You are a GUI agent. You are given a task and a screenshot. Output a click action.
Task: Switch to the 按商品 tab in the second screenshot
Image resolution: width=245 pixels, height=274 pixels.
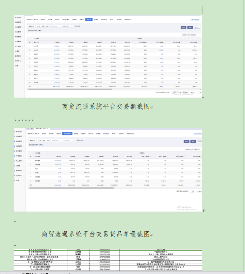(x=44, y=134)
